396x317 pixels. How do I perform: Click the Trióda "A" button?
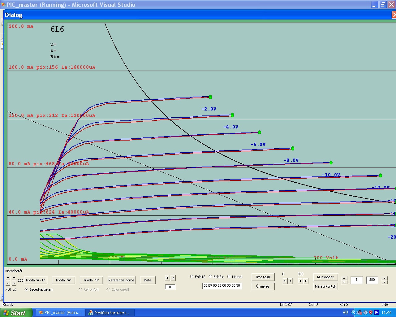tap(63, 280)
